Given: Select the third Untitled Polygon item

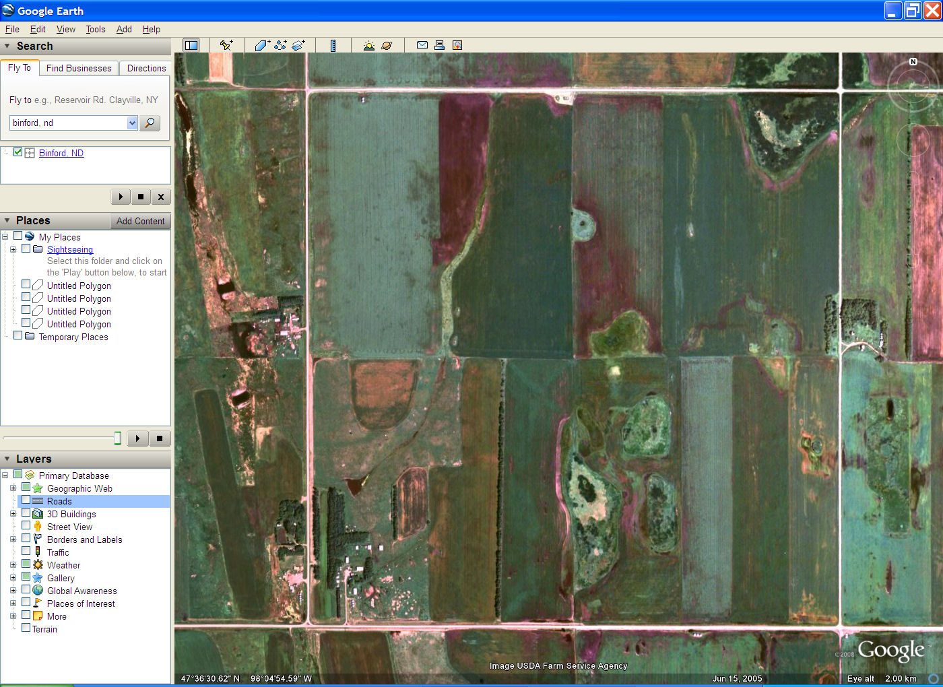Looking at the screenshot, I should pos(79,311).
